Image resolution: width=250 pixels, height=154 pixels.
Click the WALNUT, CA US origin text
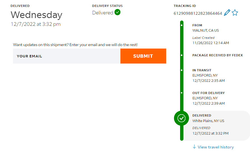(x=206, y=30)
